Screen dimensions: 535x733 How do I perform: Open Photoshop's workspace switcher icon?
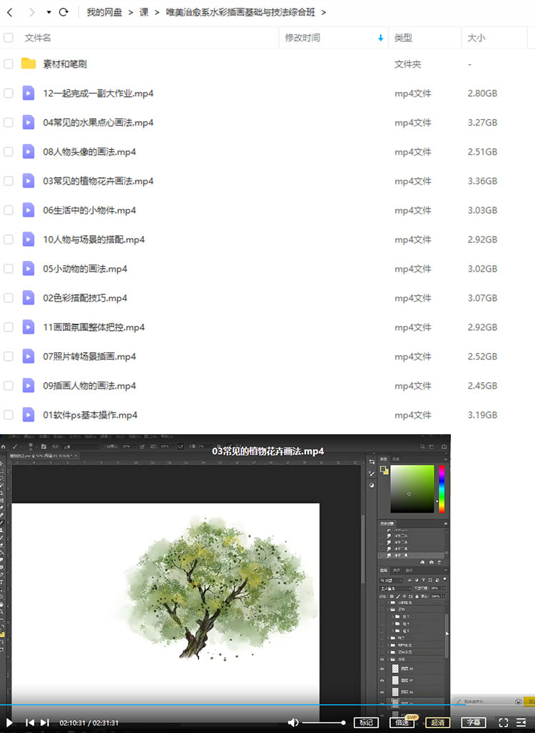431,447
